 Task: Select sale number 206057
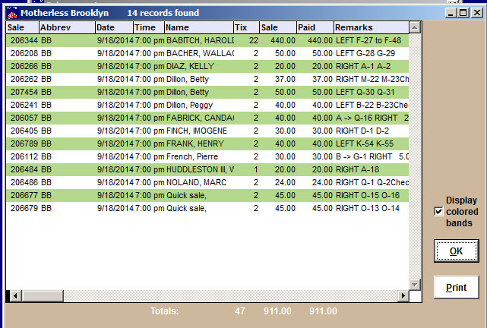pyautogui.click(x=24, y=118)
